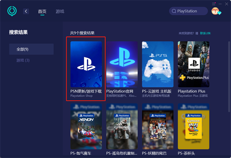
Task: Click the magnifier search icon
Action: (174, 11)
